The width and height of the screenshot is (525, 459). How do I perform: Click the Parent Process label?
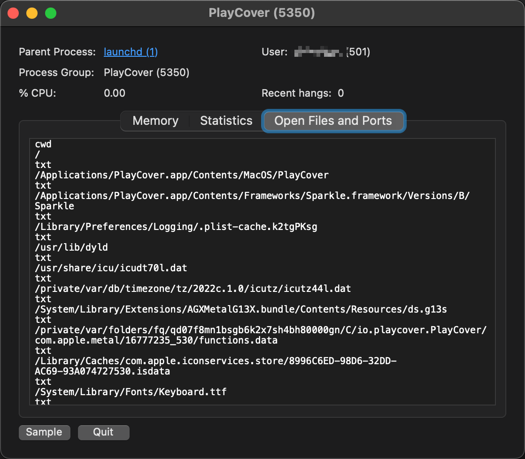tap(57, 52)
